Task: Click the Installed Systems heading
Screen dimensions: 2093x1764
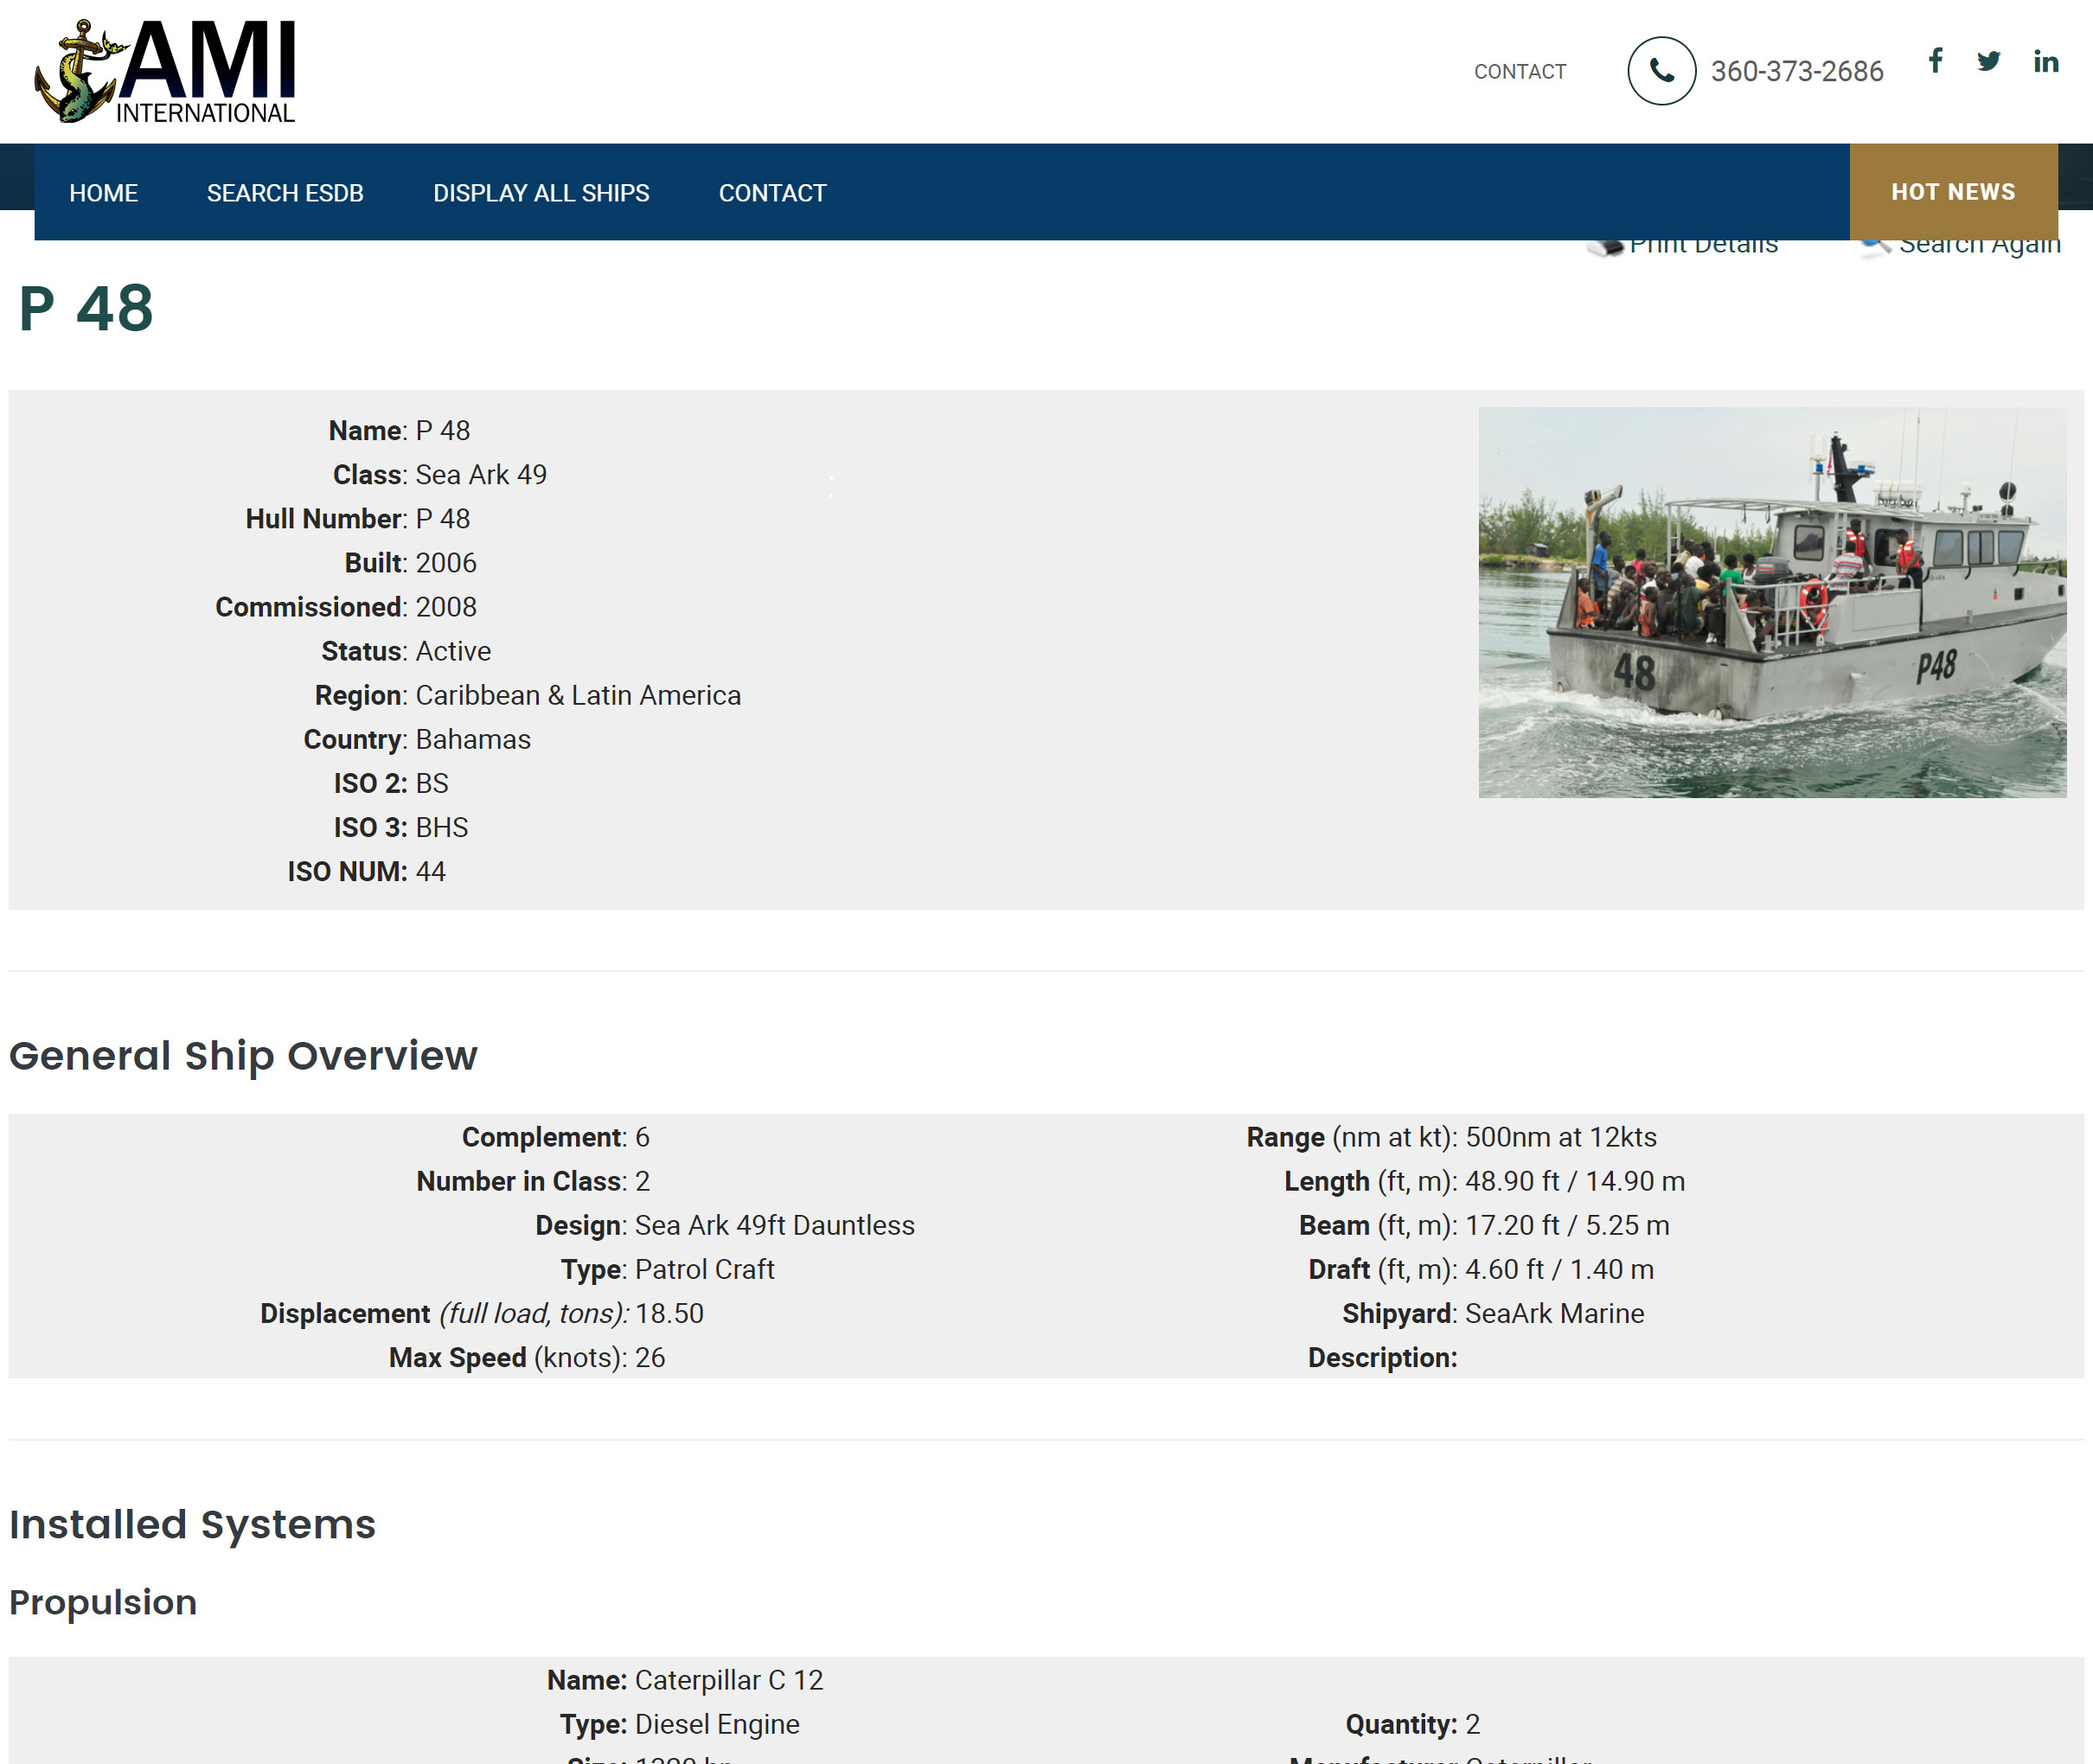Action: click(192, 1524)
